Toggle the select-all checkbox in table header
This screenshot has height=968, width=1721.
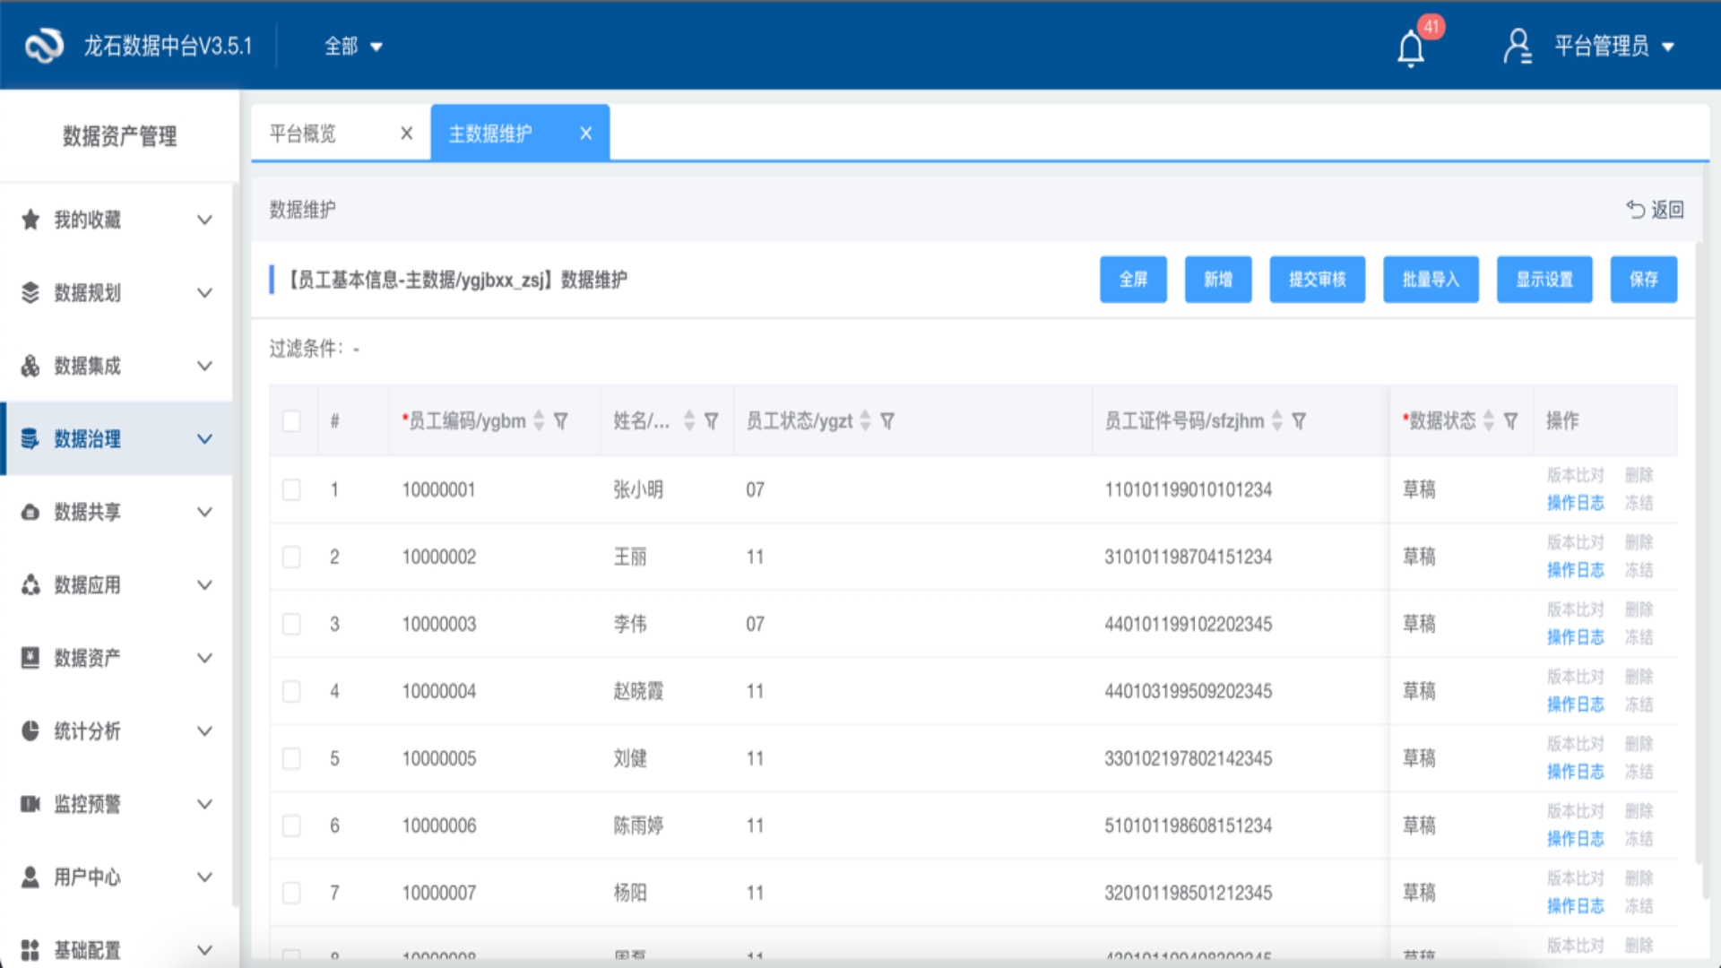click(x=291, y=421)
